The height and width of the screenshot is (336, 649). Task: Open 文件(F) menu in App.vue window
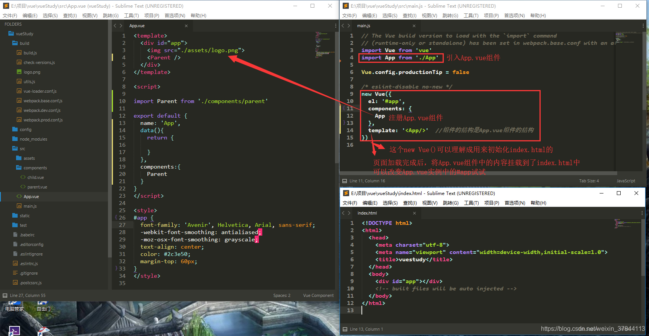click(x=10, y=16)
